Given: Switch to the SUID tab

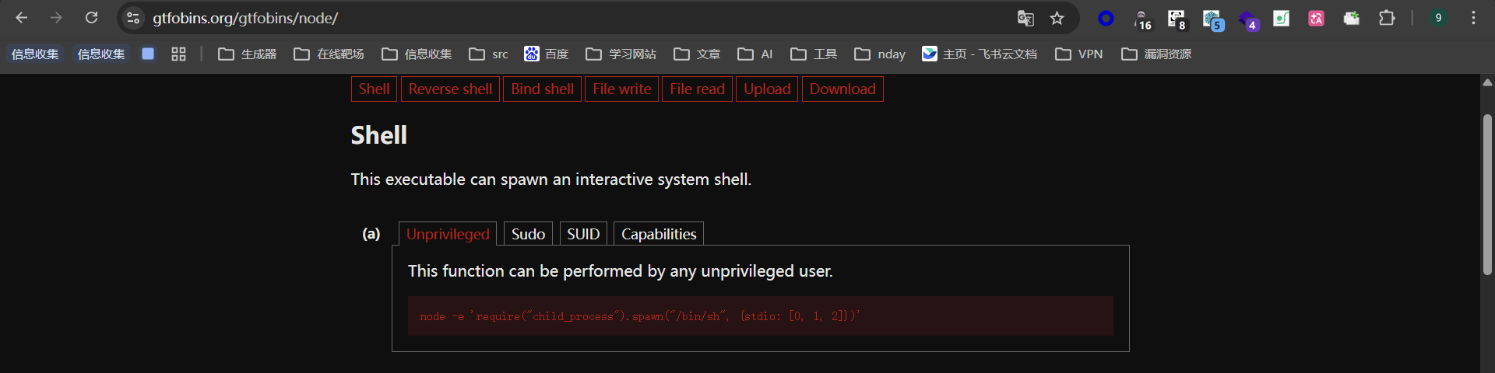Looking at the screenshot, I should (x=583, y=234).
